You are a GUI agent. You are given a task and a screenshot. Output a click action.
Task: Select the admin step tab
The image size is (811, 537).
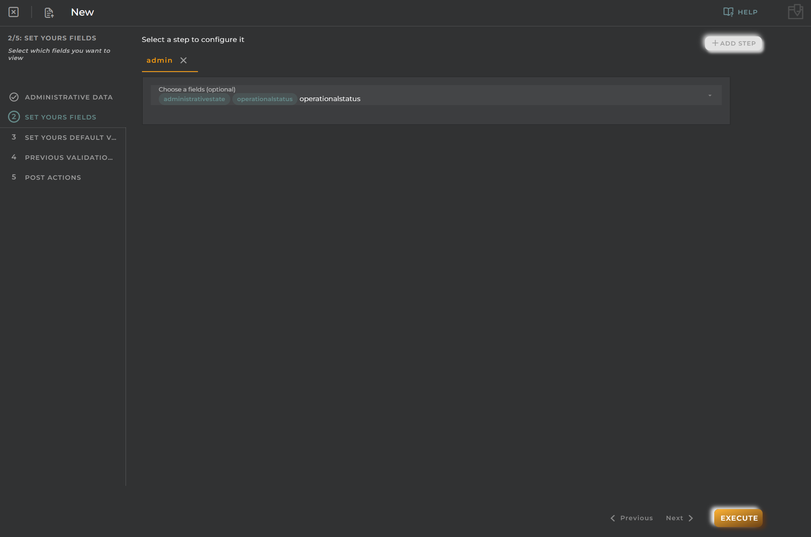(x=159, y=60)
